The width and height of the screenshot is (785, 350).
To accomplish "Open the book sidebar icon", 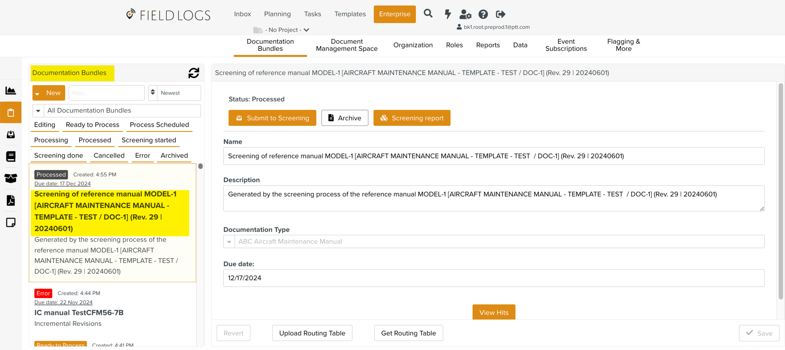I will click(x=11, y=156).
